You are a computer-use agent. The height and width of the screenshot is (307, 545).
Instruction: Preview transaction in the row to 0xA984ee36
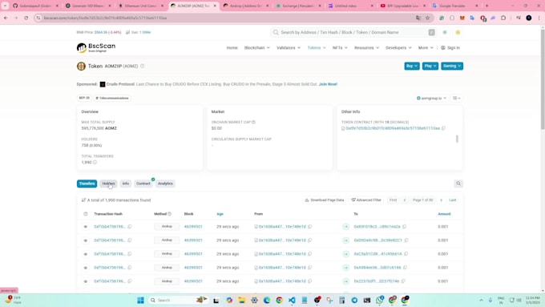pyautogui.click(x=86, y=268)
